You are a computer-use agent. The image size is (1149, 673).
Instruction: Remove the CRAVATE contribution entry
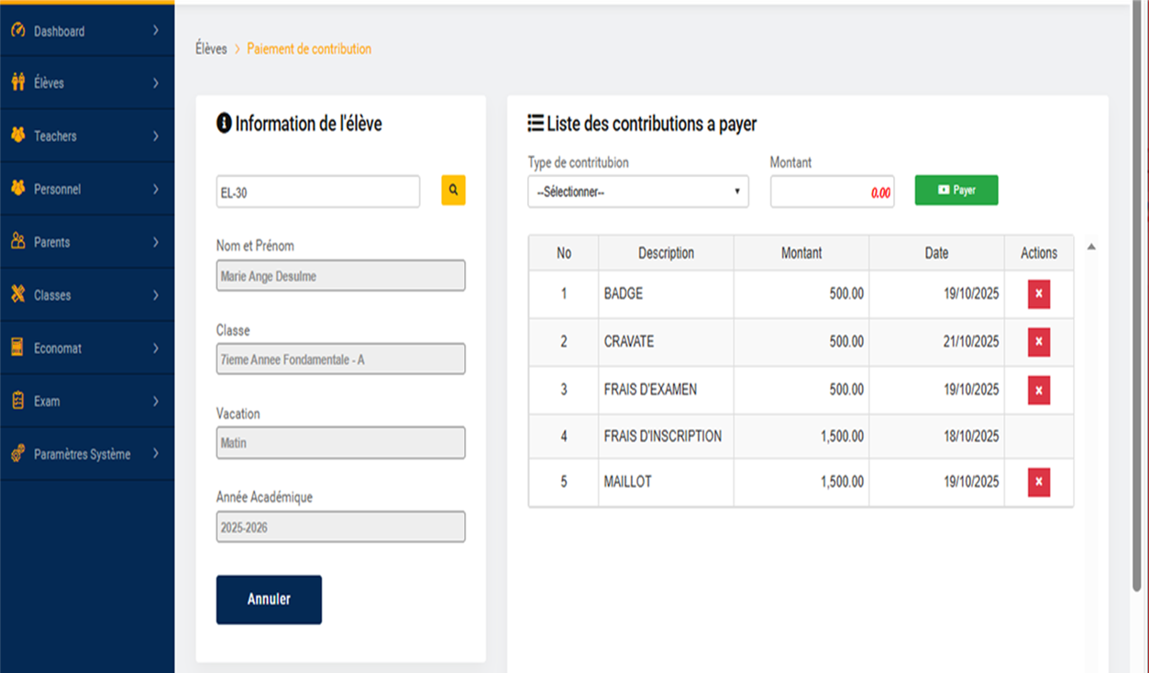[x=1038, y=342]
